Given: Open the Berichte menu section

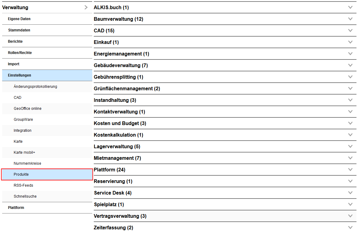Looking at the screenshot, I should 15,41.
